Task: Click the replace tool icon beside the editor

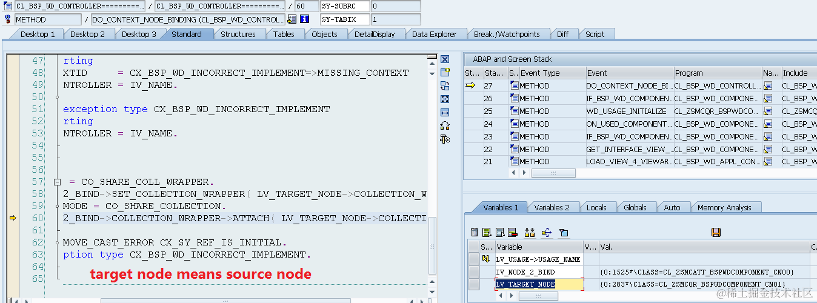Action: tap(445, 85)
